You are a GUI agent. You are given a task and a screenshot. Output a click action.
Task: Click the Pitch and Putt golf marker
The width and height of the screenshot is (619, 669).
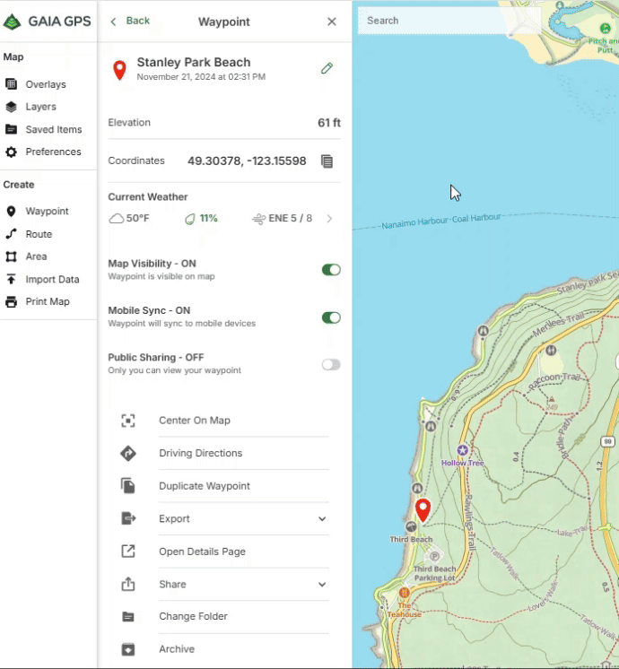click(606, 29)
